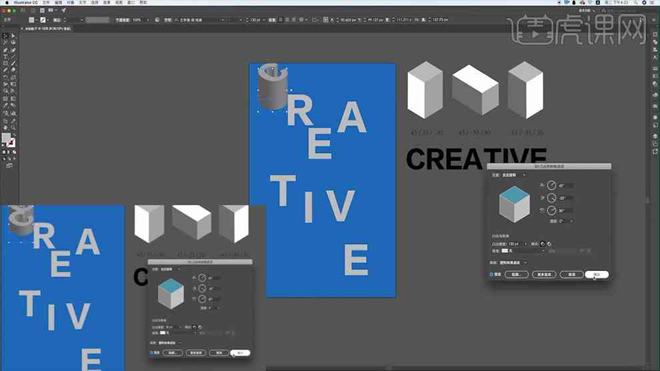The image size is (660, 371).
Task: Click the fill swatch in the control bar
Action: tap(31, 20)
